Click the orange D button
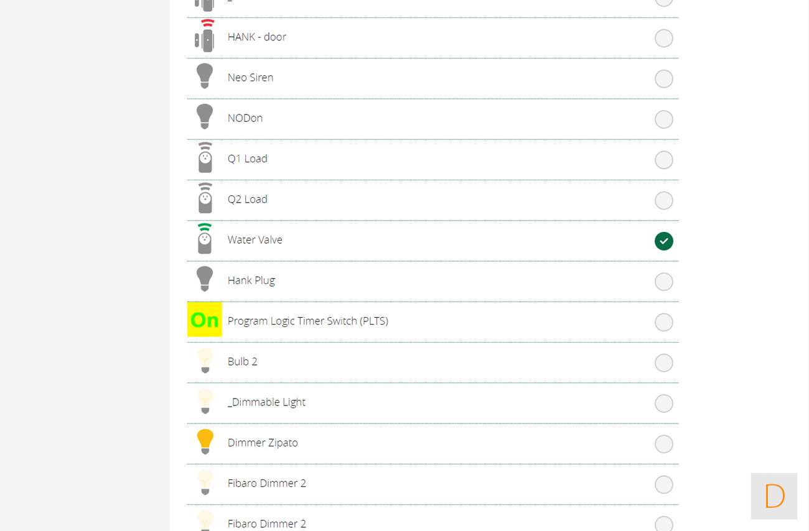 774,496
